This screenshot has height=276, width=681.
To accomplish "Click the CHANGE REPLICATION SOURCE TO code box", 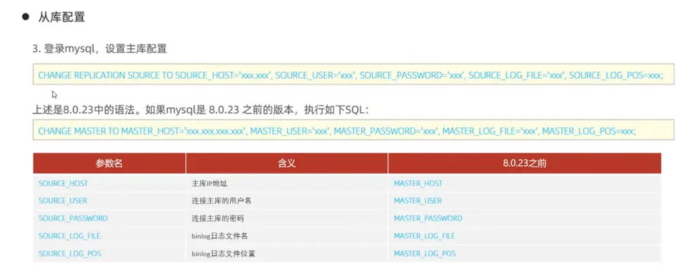I will [x=353, y=75].
